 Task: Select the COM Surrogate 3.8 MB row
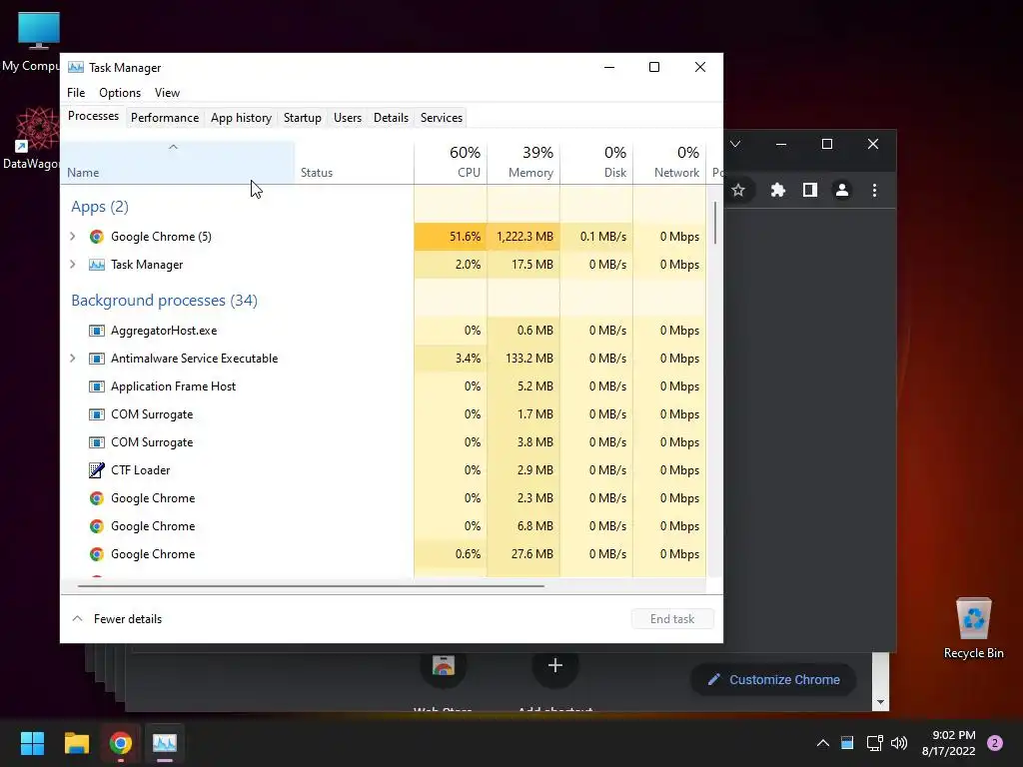tap(384, 442)
